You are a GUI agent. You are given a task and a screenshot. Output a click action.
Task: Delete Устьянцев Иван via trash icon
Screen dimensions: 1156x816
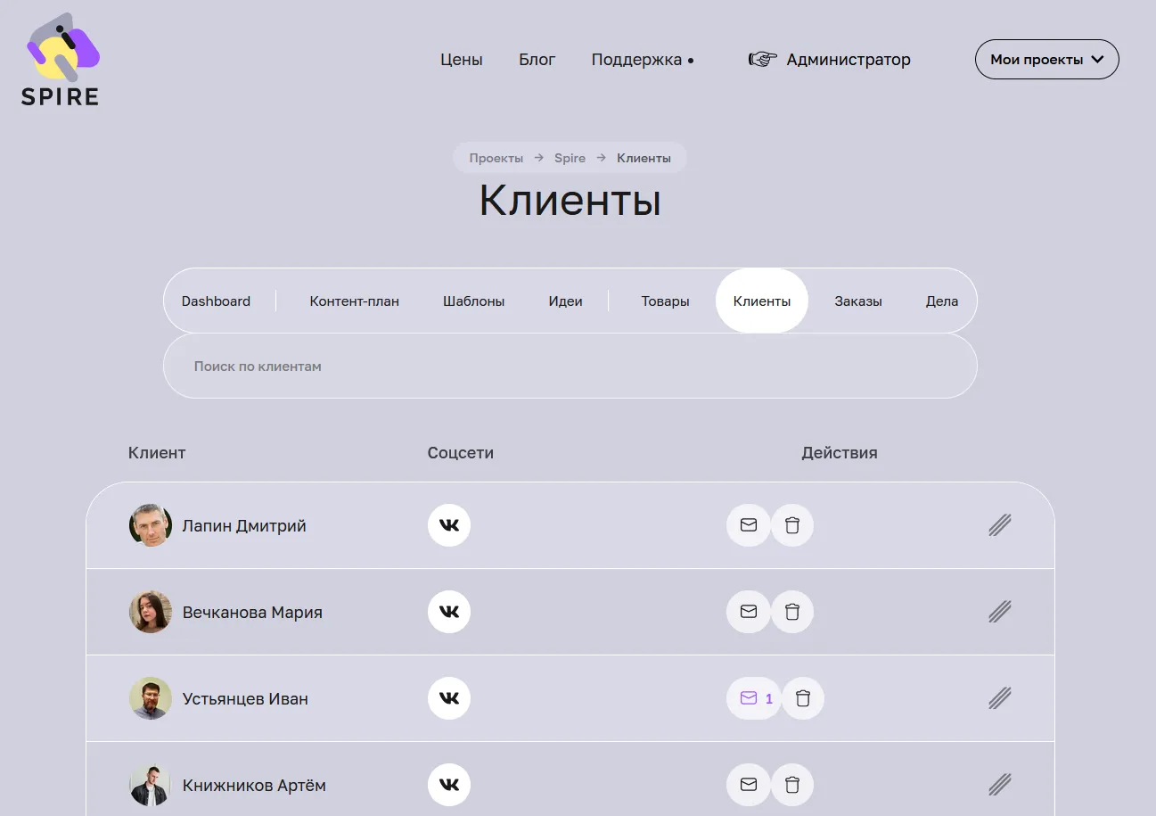(x=802, y=698)
